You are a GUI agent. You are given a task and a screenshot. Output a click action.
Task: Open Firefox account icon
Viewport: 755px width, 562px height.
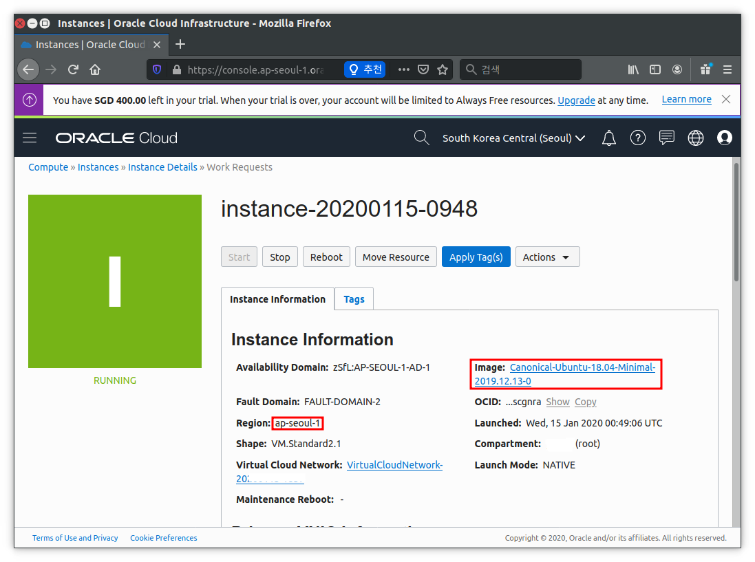[677, 69]
